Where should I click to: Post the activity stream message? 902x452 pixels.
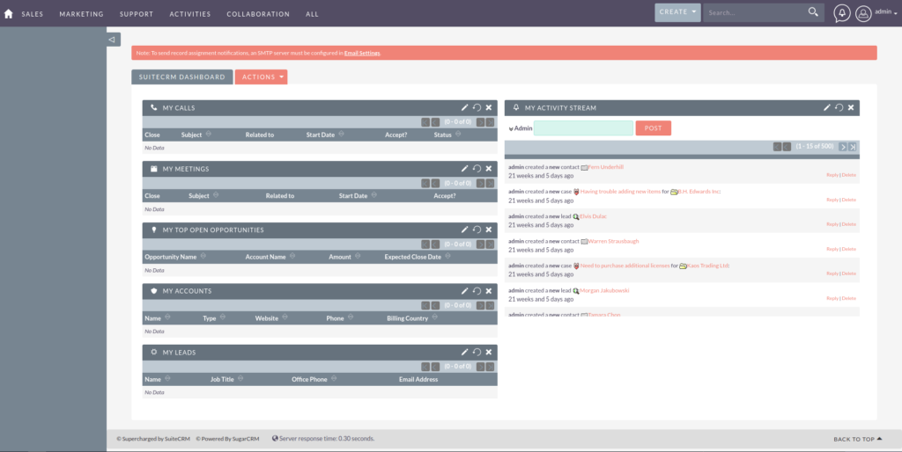point(653,128)
